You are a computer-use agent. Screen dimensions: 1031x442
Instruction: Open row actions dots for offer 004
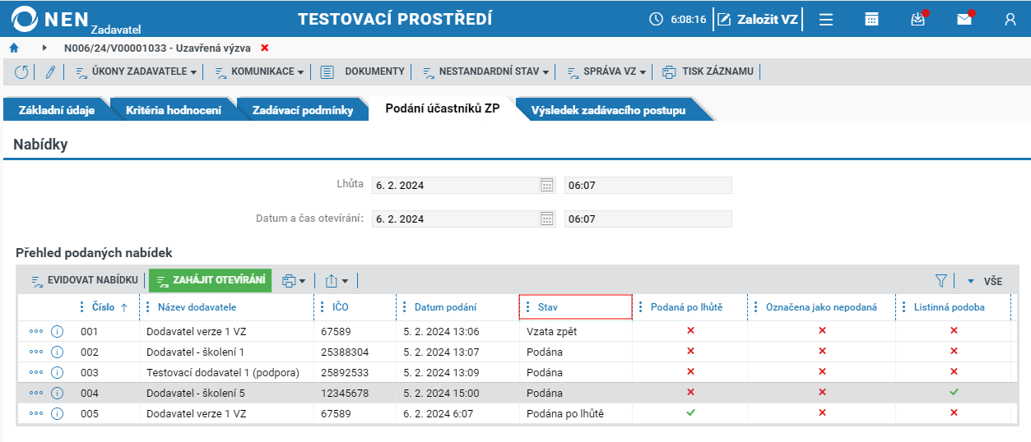click(x=36, y=393)
